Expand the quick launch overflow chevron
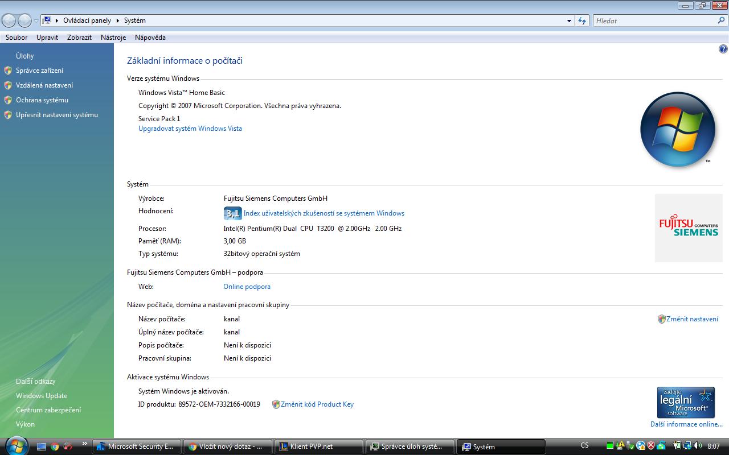 tap(85, 444)
